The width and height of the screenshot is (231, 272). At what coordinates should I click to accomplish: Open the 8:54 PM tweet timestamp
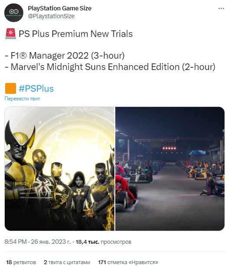coord(16,242)
